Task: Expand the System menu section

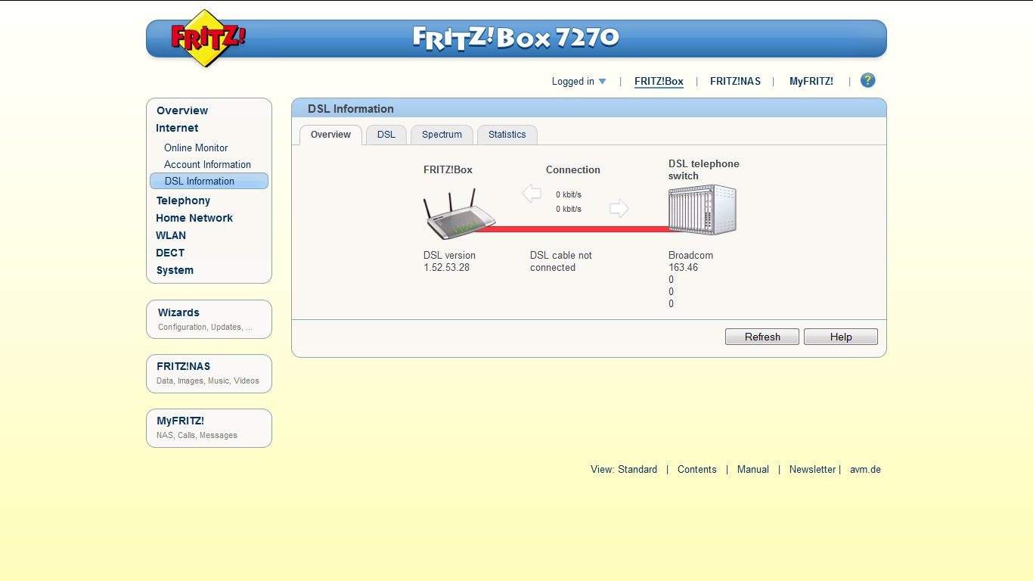Action: 175,270
